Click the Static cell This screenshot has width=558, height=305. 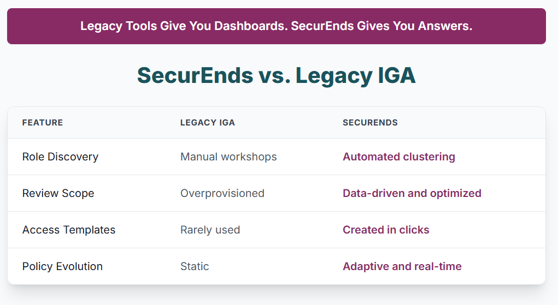tap(195, 267)
